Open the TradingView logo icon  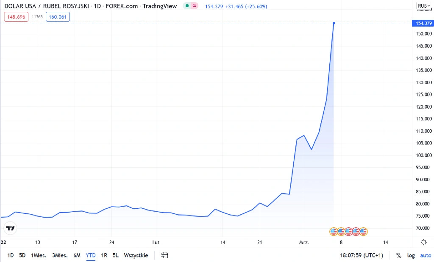click(x=10, y=228)
